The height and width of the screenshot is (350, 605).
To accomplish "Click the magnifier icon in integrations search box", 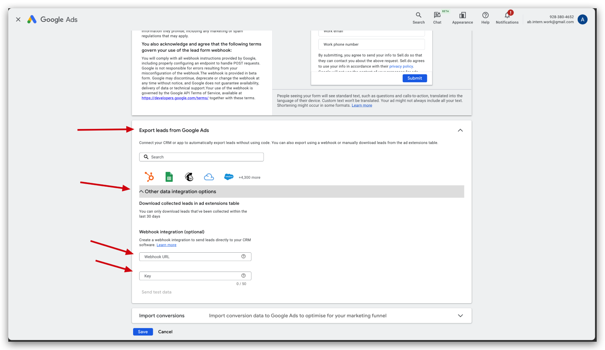I will pyautogui.click(x=146, y=157).
